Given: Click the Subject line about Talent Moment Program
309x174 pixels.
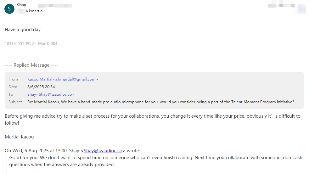Looking at the screenshot, I should [160, 102].
